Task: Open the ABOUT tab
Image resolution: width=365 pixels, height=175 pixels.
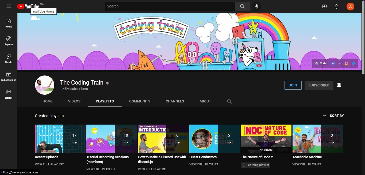Action: click(x=205, y=101)
